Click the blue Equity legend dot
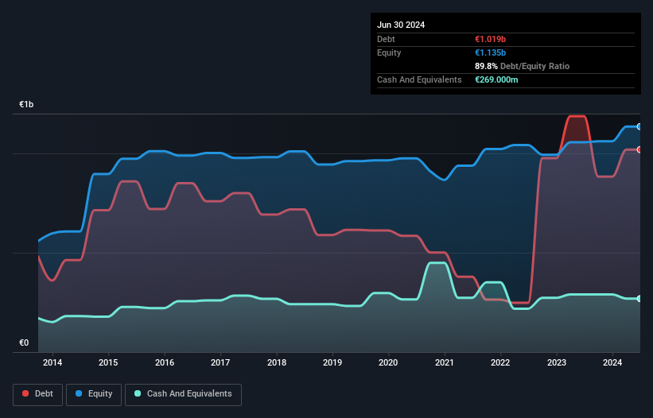The width and height of the screenshot is (653, 418). (x=79, y=393)
